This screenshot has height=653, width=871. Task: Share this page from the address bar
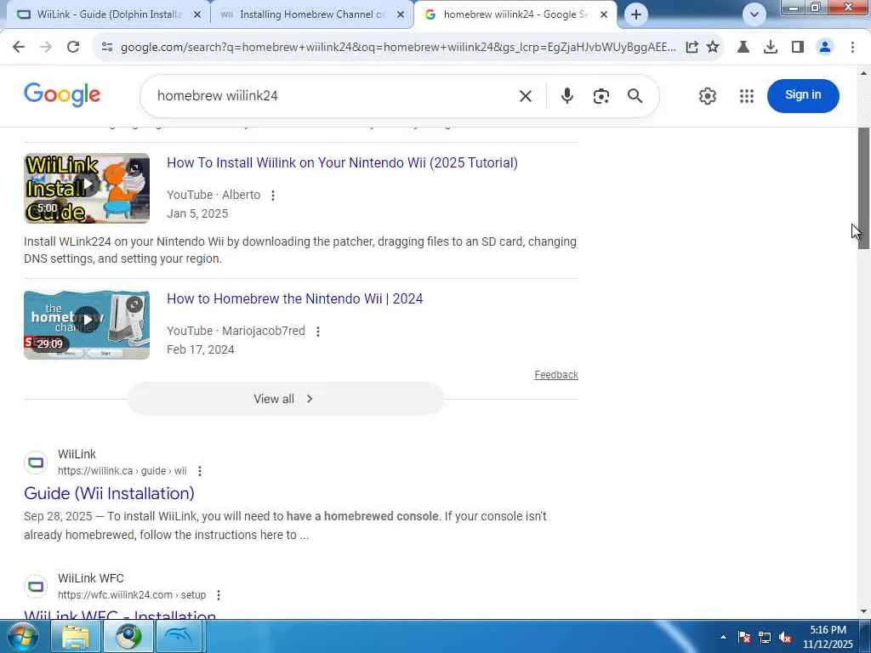point(692,48)
